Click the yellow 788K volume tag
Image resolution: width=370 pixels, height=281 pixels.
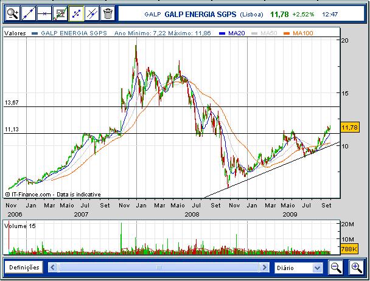pos(349,249)
